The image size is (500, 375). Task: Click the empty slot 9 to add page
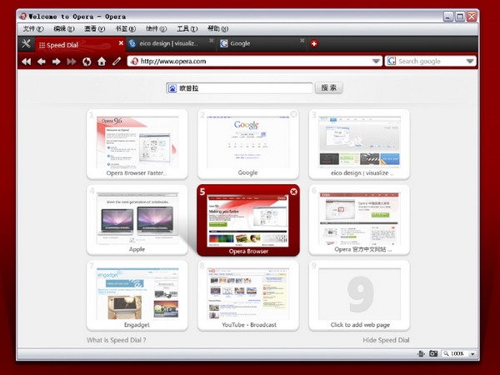click(x=359, y=295)
